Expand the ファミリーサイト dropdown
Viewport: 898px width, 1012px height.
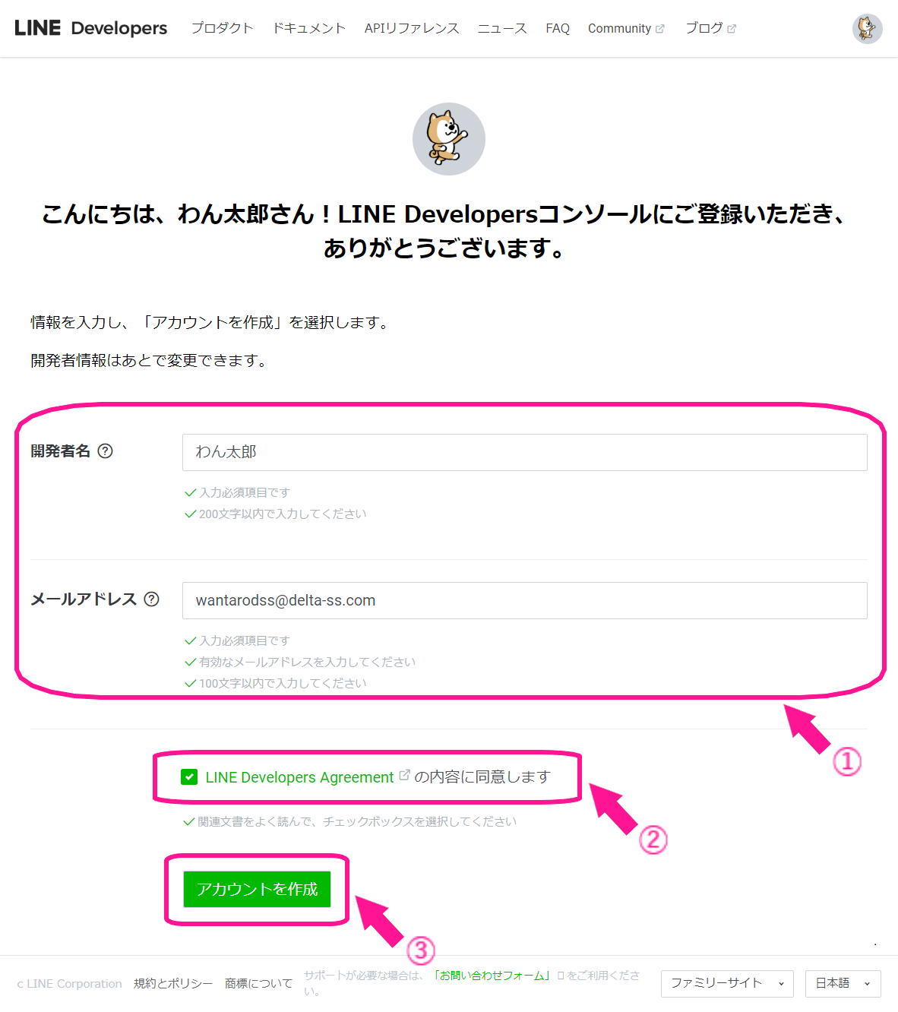coord(727,983)
